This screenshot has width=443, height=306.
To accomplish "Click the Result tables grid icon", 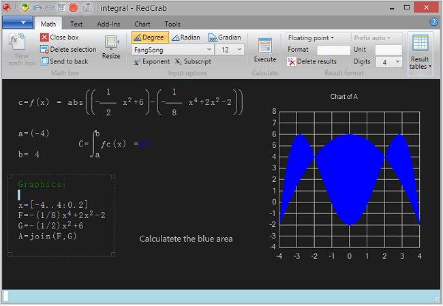I will tap(420, 43).
